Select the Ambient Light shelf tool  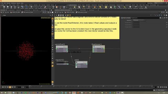[130, 7]
